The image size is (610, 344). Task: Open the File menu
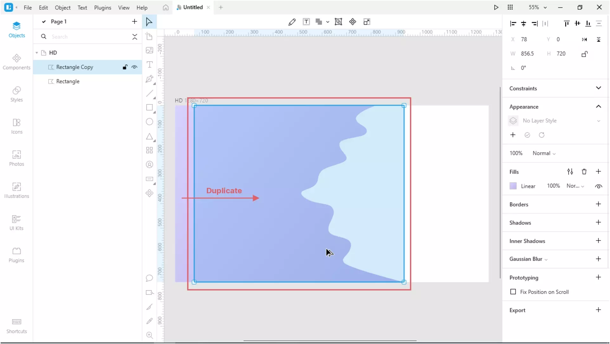coord(28,8)
